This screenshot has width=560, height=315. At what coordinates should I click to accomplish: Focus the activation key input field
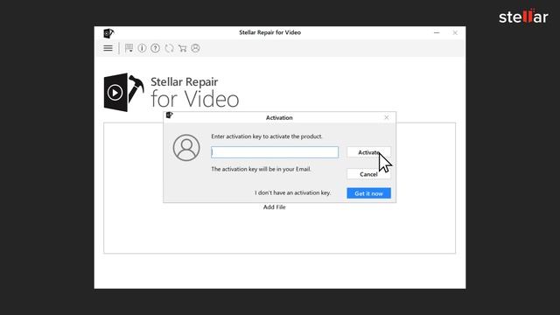click(275, 152)
